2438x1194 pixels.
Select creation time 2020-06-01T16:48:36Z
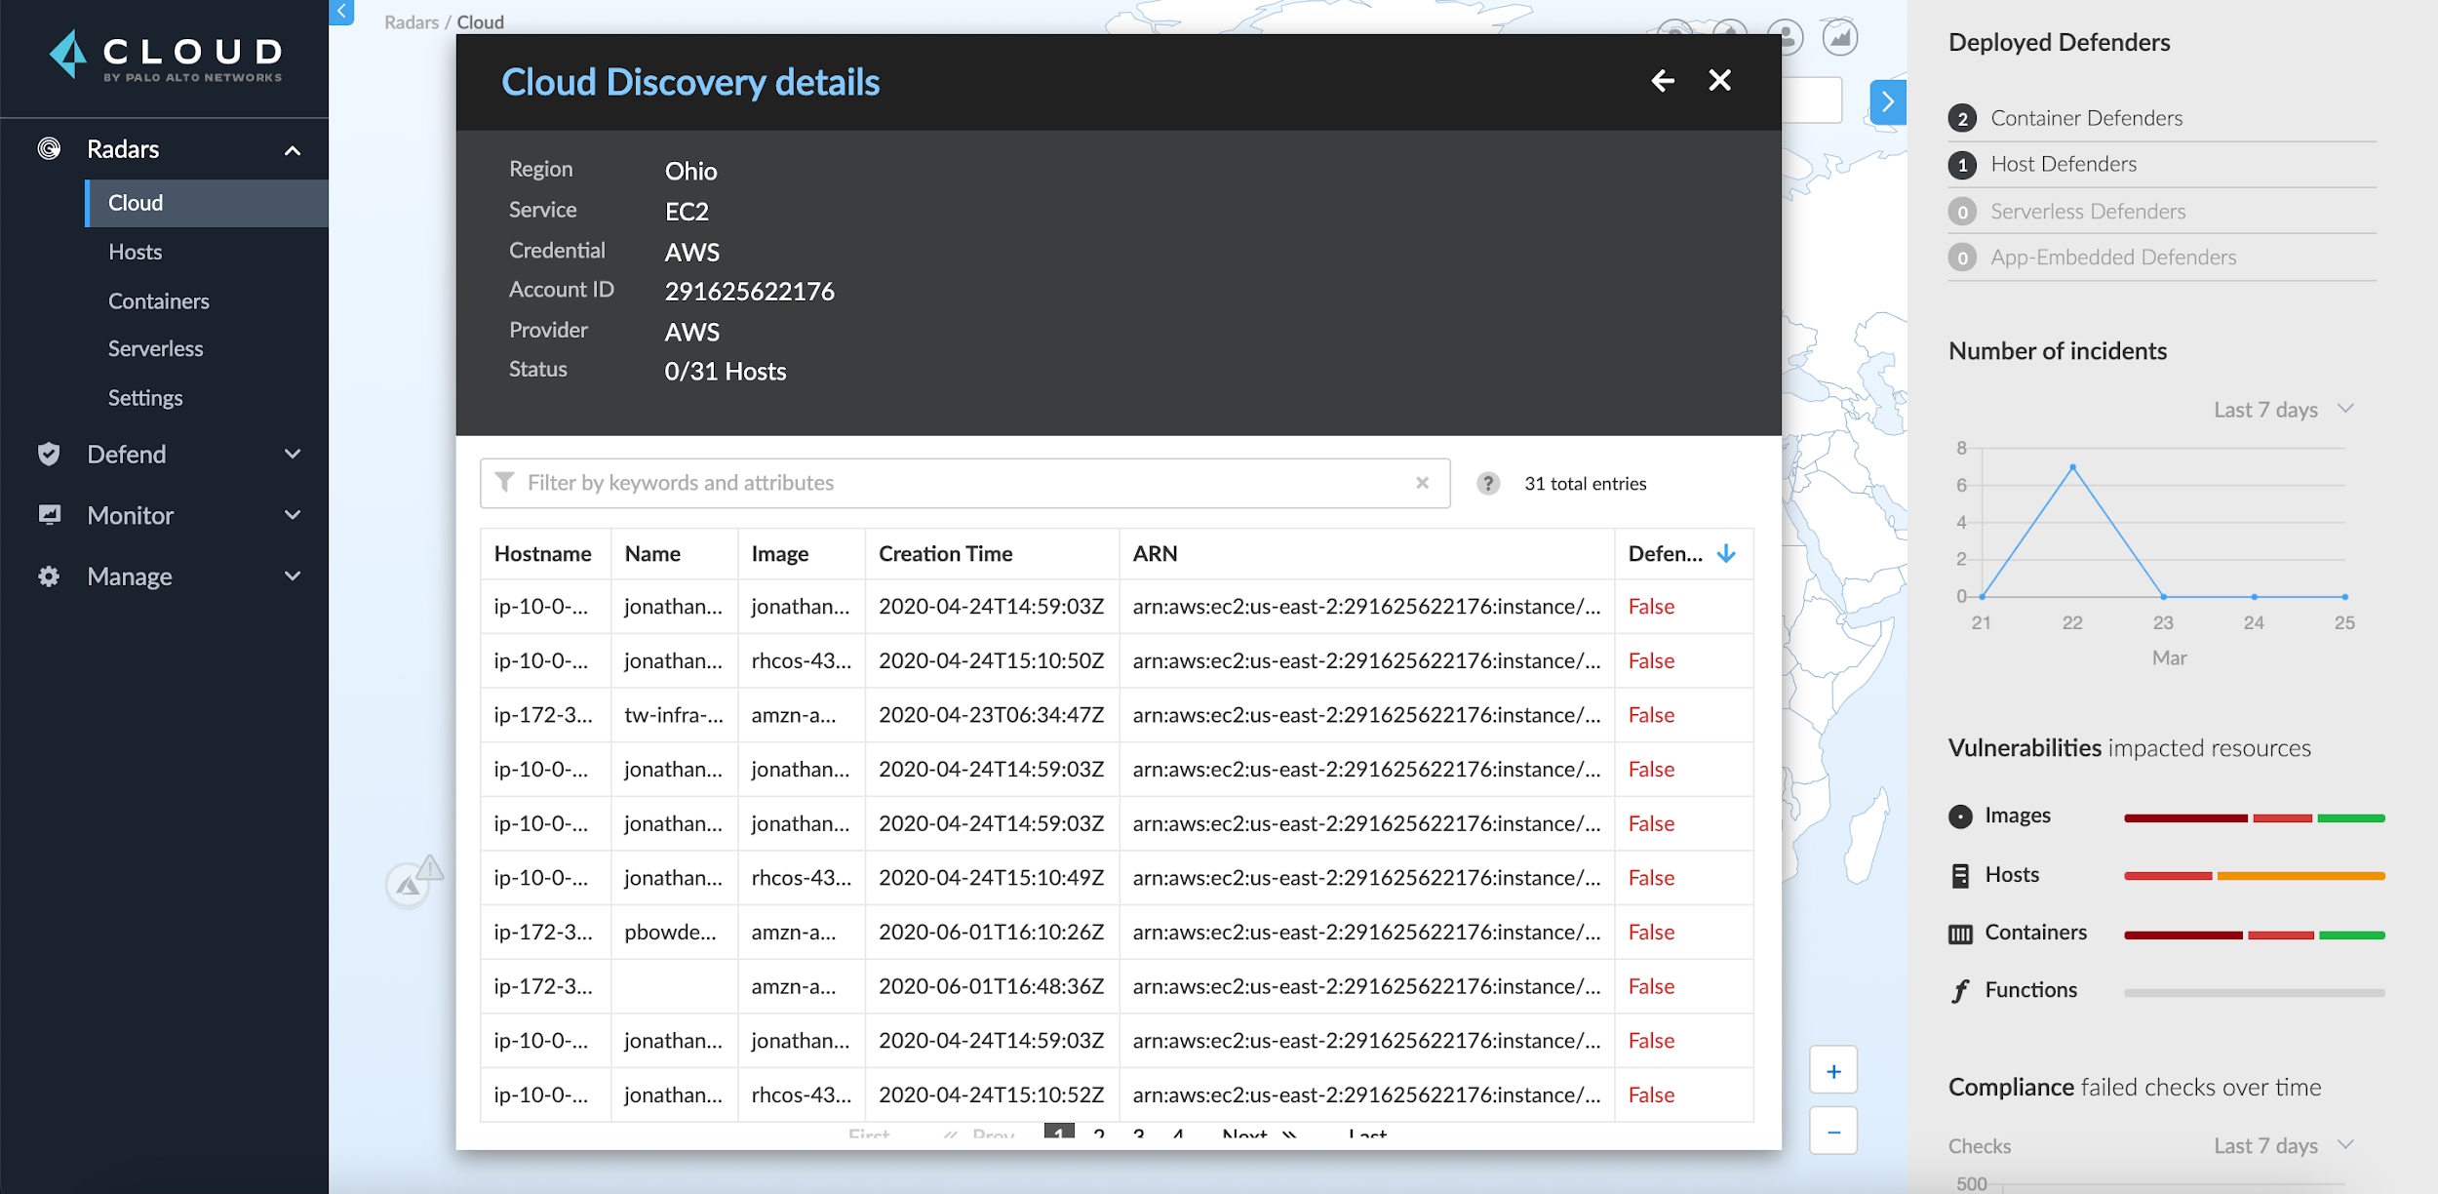991,986
